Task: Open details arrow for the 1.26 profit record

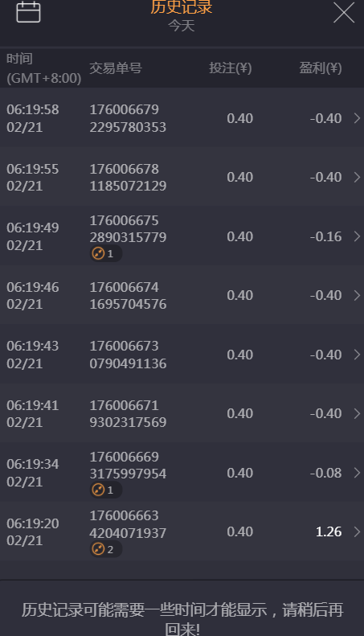Action: [x=357, y=531]
